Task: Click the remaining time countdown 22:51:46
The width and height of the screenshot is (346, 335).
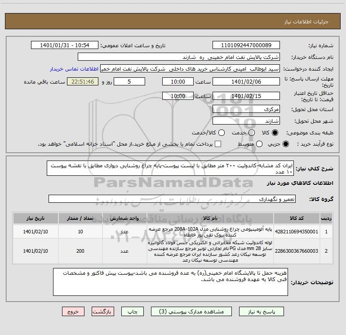Action: [83, 81]
